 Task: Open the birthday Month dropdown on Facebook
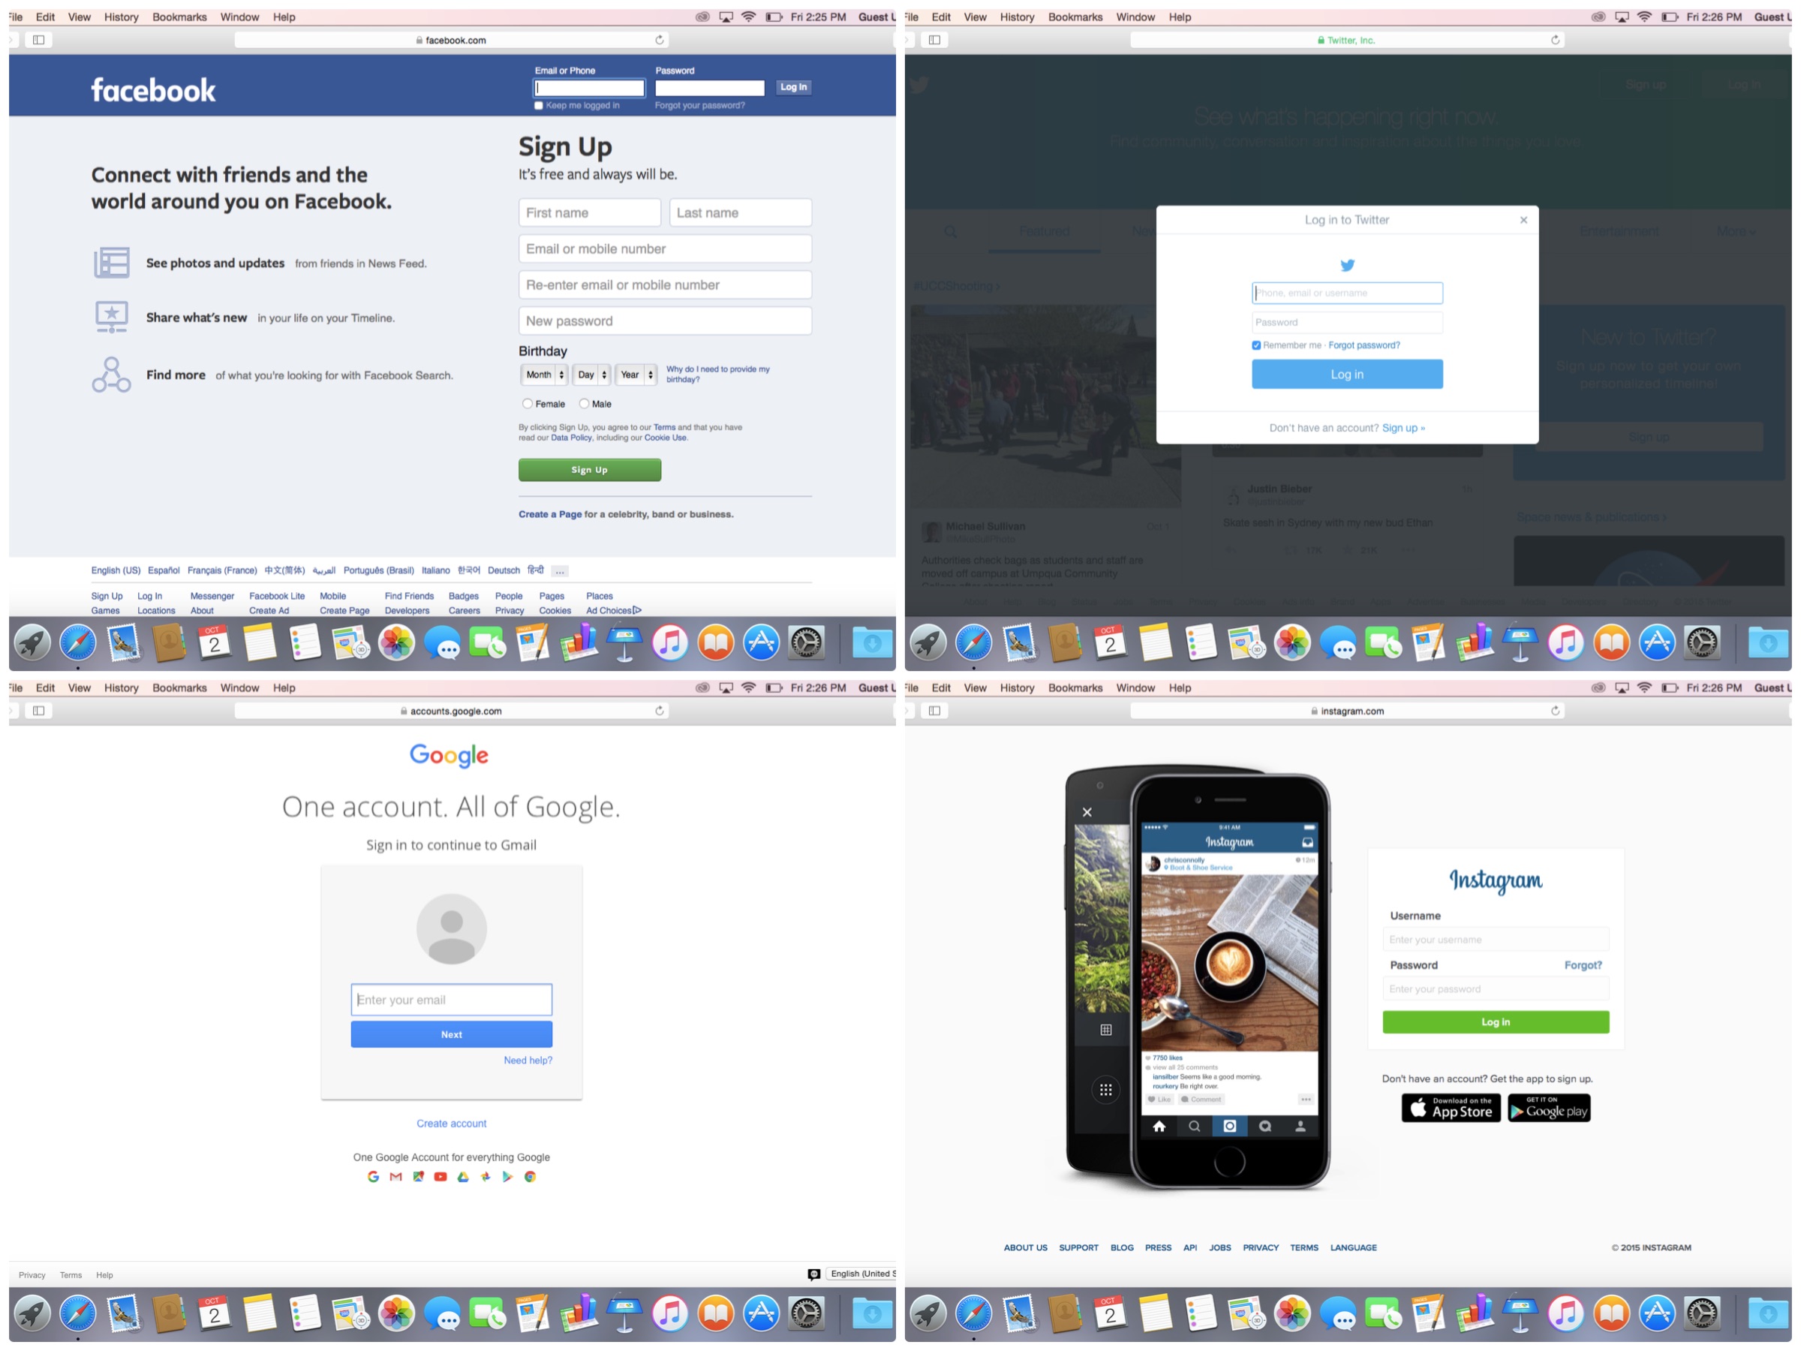(x=544, y=375)
